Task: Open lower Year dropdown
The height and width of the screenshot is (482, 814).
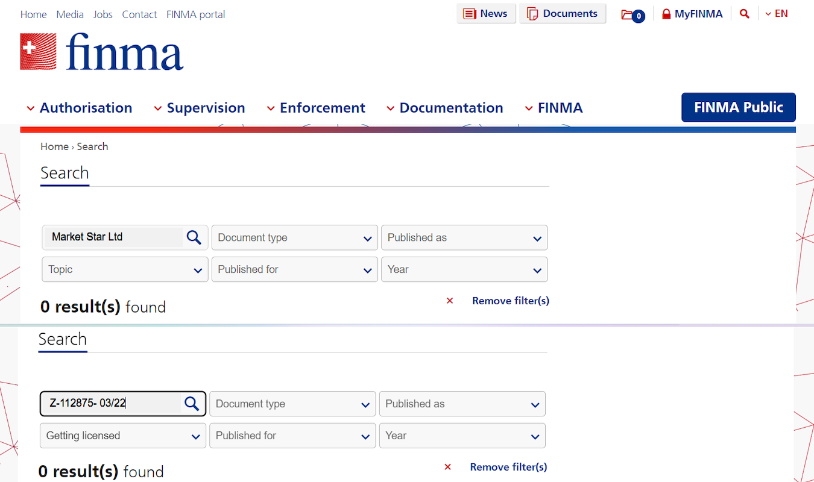Action: click(x=462, y=436)
